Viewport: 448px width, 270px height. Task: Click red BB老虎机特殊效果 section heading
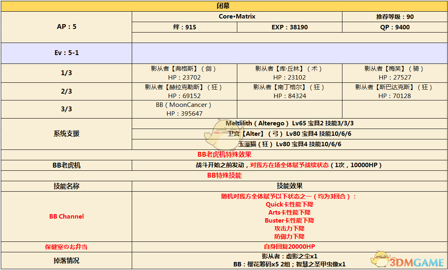click(x=224, y=155)
